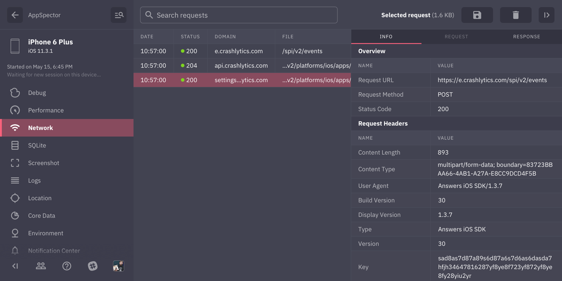
Task: Select the api.crashlytics.com request row
Action: pyautogui.click(x=241, y=66)
